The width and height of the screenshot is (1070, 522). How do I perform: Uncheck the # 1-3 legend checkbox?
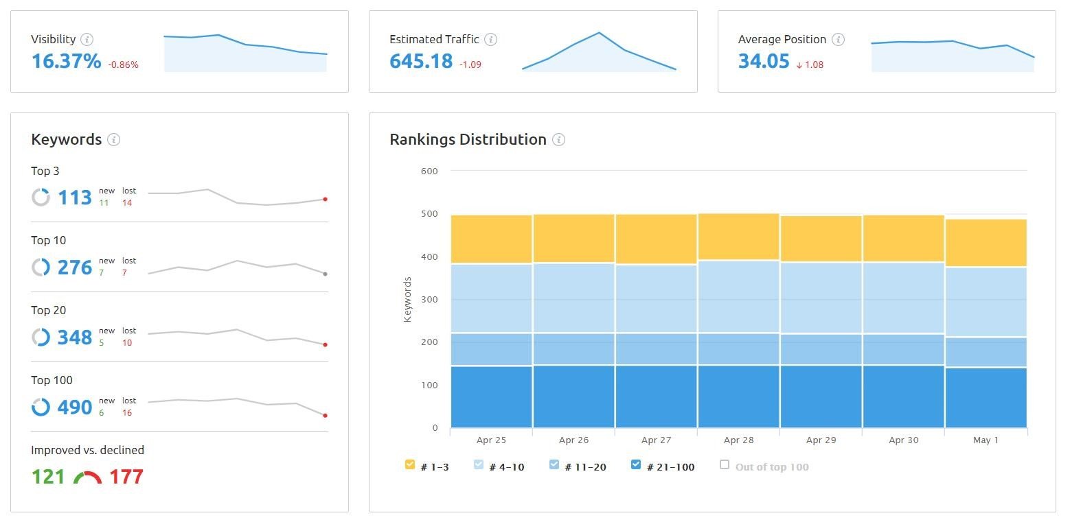click(x=410, y=465)
